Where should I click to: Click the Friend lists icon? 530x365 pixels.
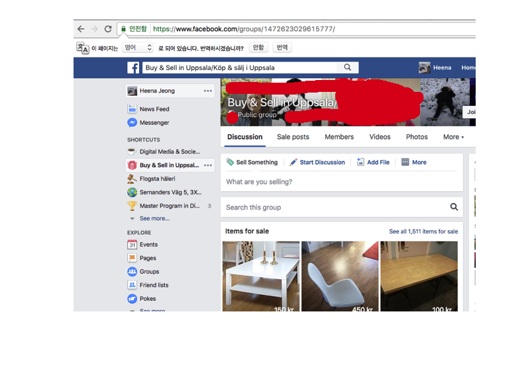pyautogui.click(x=132, y=285)
